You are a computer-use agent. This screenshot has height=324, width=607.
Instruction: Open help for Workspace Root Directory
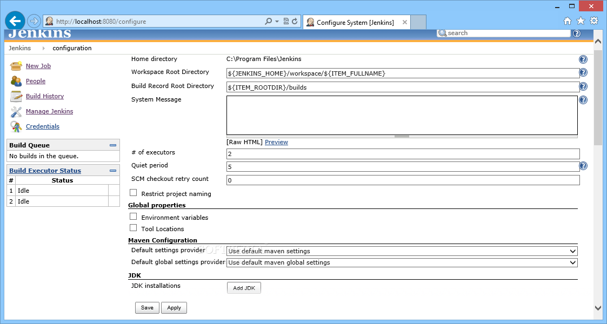click(583, 72)
